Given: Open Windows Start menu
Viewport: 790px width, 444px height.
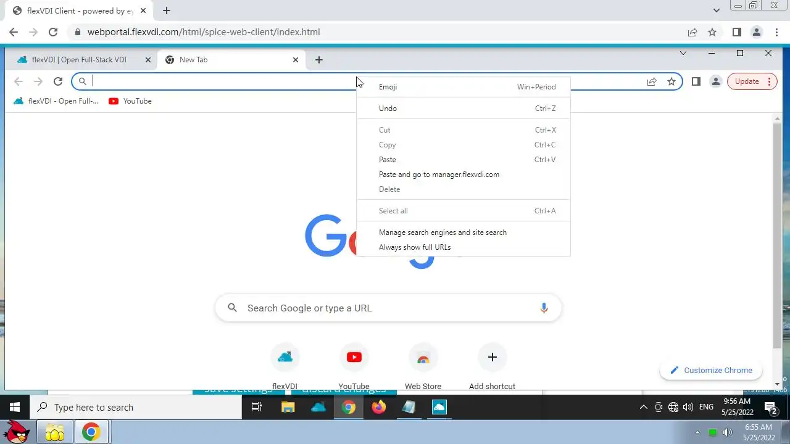Looking at the screenshot, I should (15, 407).
